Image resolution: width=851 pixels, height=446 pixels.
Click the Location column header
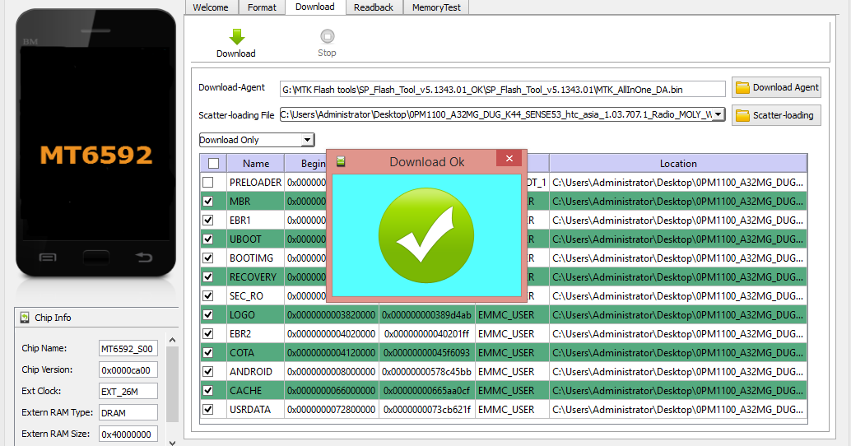[678, 163]
